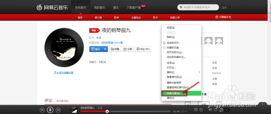Image resolution: width=271 pixels, height=114 pixels.
Task: Switch to the 我的音乐 top tab
Action: click(x=99, y=8)
